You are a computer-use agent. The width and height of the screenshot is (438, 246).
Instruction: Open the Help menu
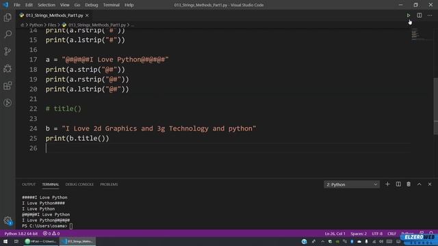coord(129,5)
